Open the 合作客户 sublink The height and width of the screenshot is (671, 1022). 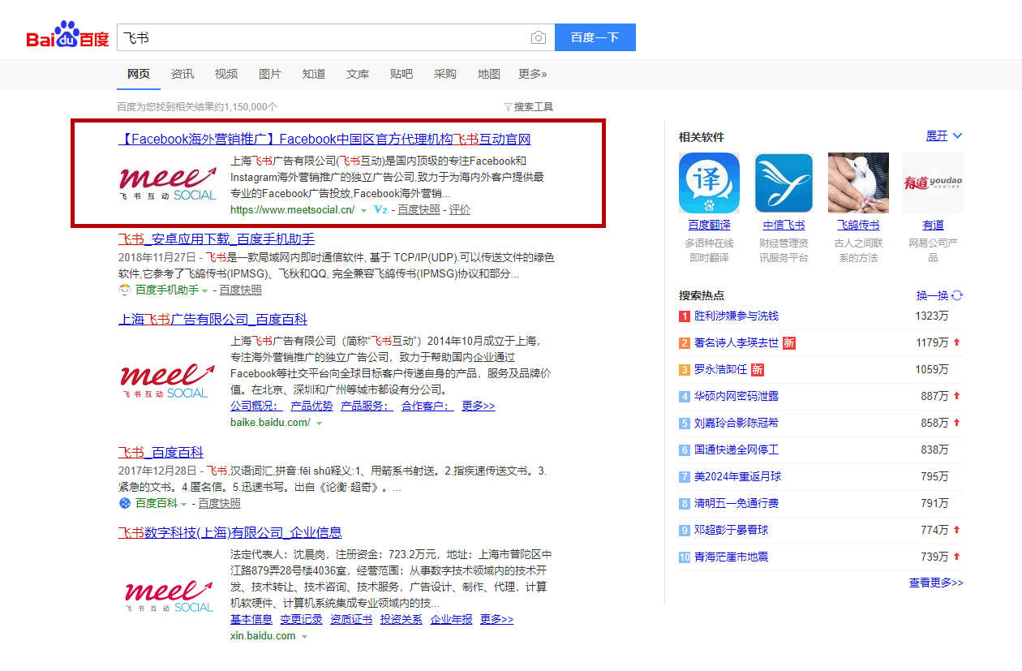[x=427, y=406]
